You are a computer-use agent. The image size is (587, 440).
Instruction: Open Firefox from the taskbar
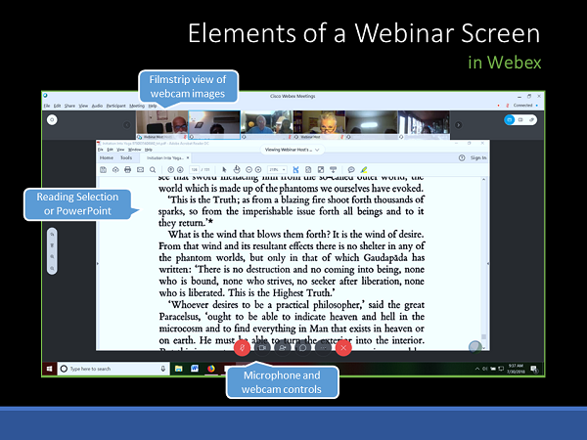tap(211, 369)
